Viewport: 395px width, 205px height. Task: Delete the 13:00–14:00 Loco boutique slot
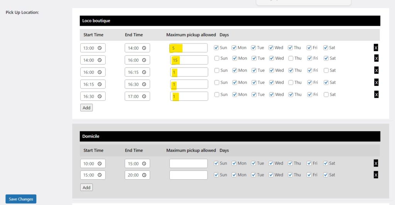click(x=376, y=47)
